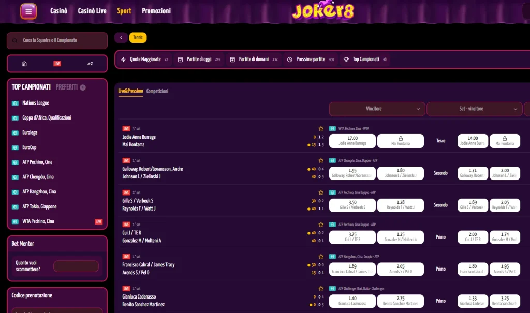Image resolution: width=530 pixels, height=313 pixels.
Task: Click the ATP Chengdu Doppio tournament icon
Action: click(x=332, y=160)
